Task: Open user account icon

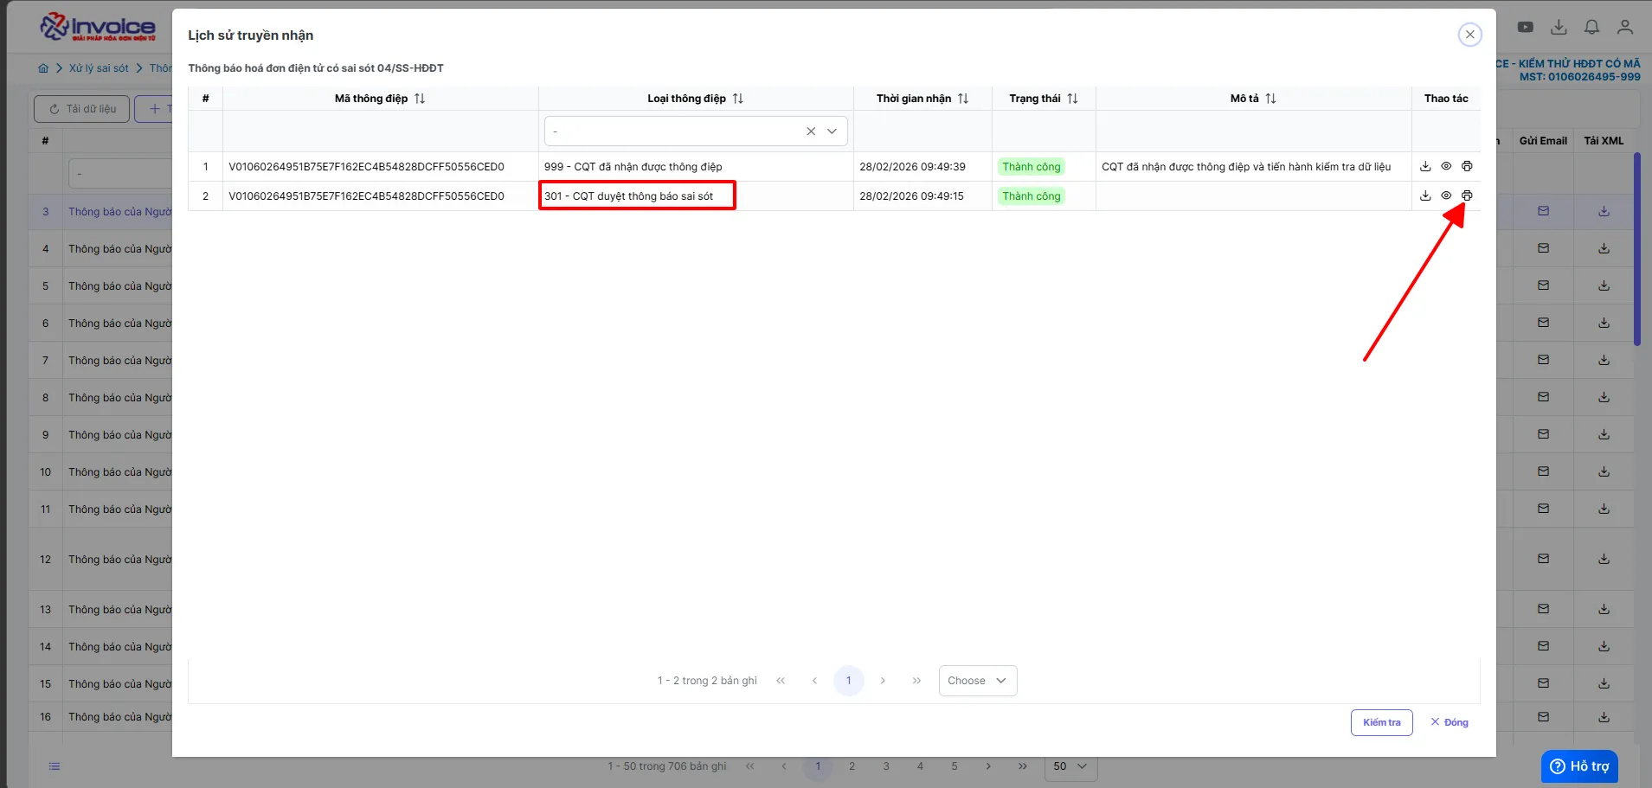Action: [1625, 27]
